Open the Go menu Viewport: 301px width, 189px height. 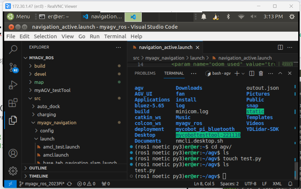pos(82,36)
